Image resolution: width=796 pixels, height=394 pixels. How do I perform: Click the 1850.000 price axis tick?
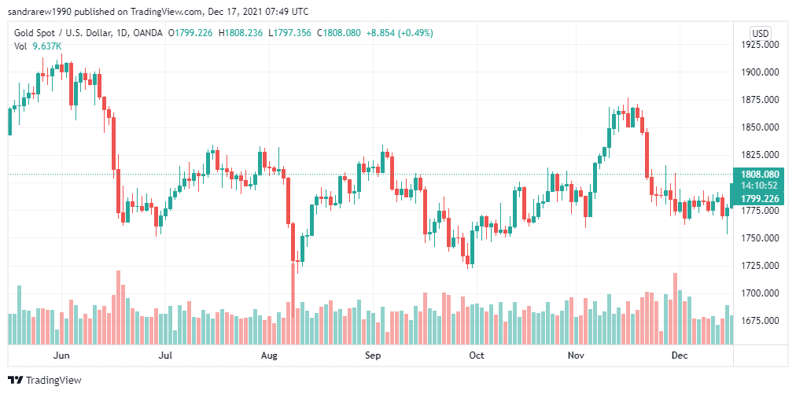click(x=759, y=127)
